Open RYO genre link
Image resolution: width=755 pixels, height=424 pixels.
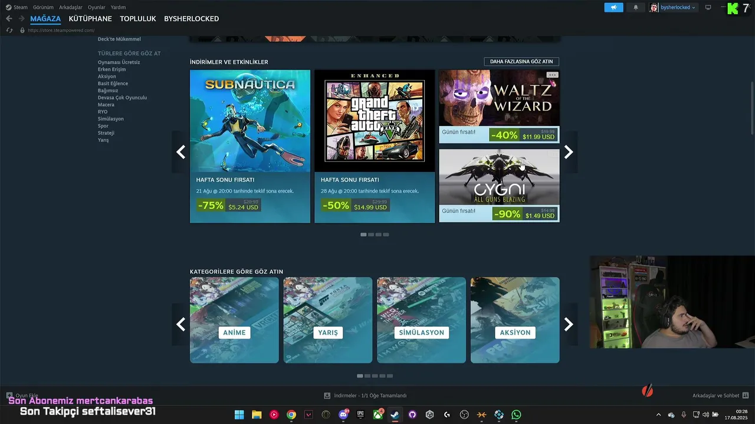(x=103, y=112)
